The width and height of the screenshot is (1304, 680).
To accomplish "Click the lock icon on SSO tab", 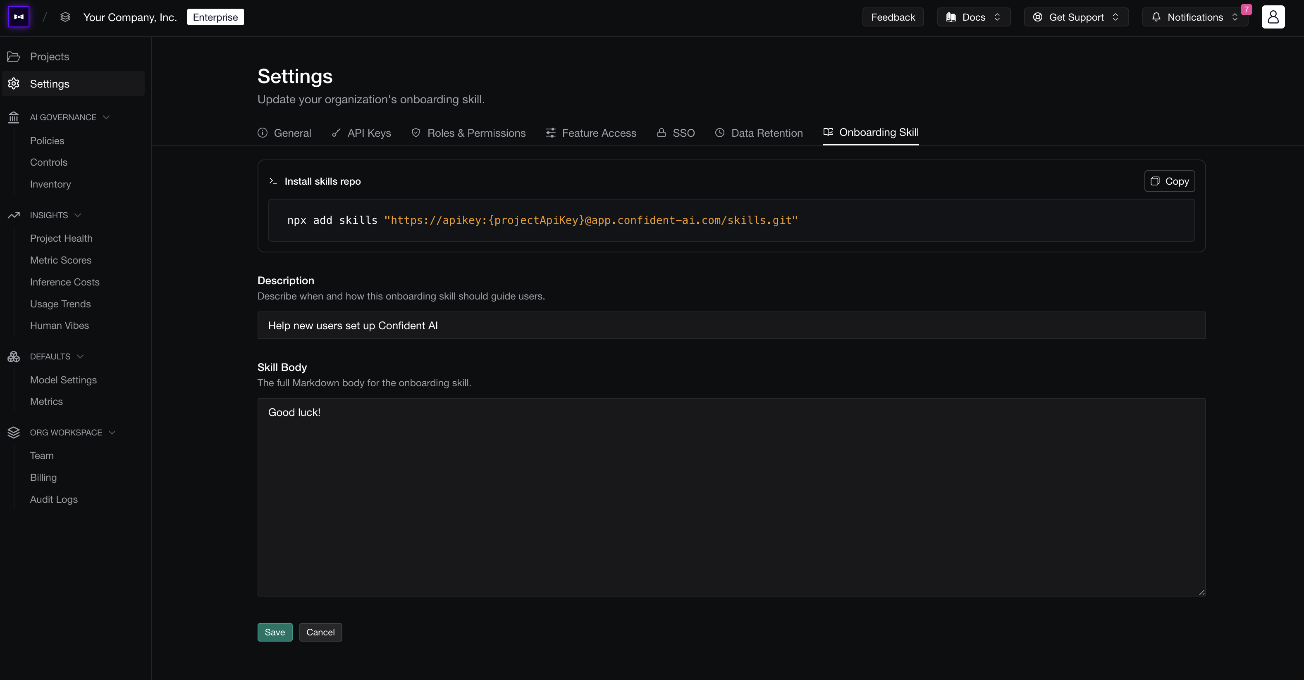I will (x=661, y=133).
